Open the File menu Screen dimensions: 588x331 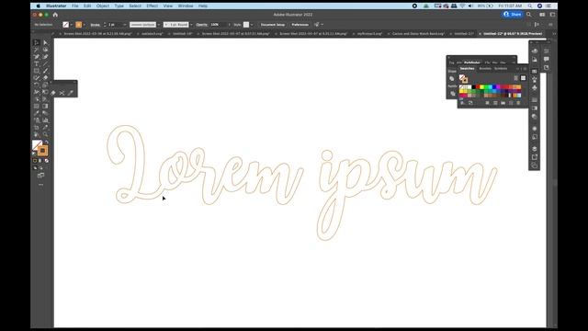75,6
